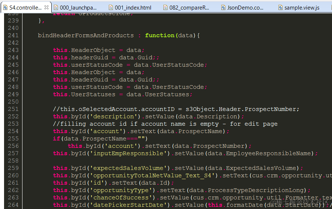Switch to the S4.controller editor tab
Image resolution: width=332 pixels, height=209 pixels.
[x=26, y=8]
